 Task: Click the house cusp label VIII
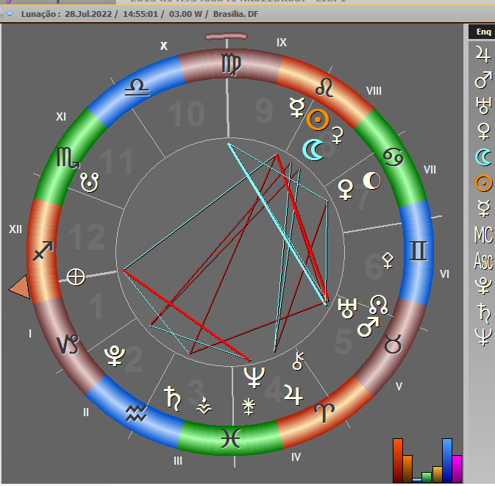coord(374,91)
